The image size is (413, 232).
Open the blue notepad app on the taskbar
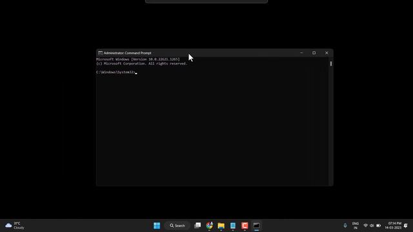click(x=233, y=226)
